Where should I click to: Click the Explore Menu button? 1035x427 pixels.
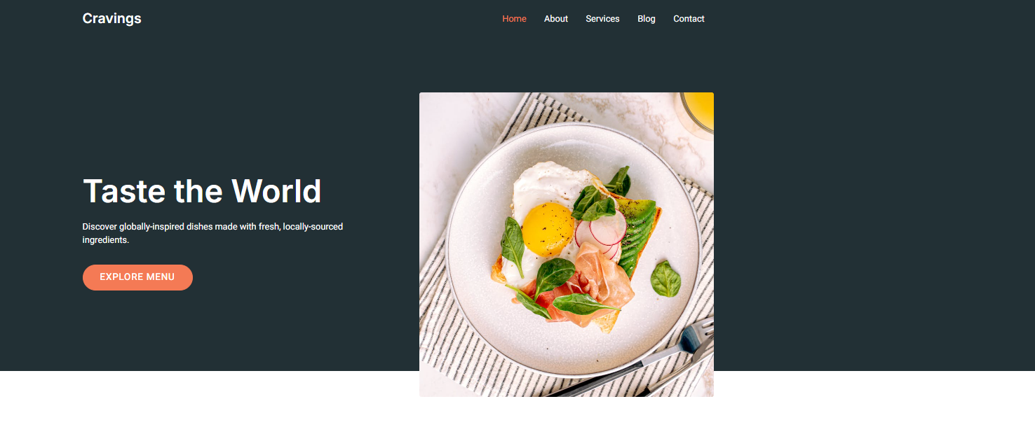137,277
